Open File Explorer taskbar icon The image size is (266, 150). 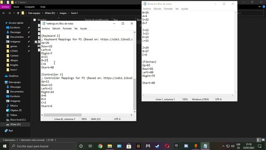click(110, 146)
